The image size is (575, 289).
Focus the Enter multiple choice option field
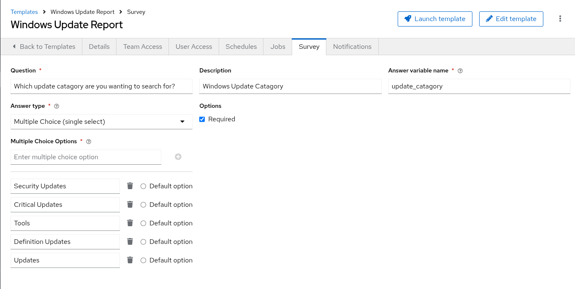click(86, 157)
